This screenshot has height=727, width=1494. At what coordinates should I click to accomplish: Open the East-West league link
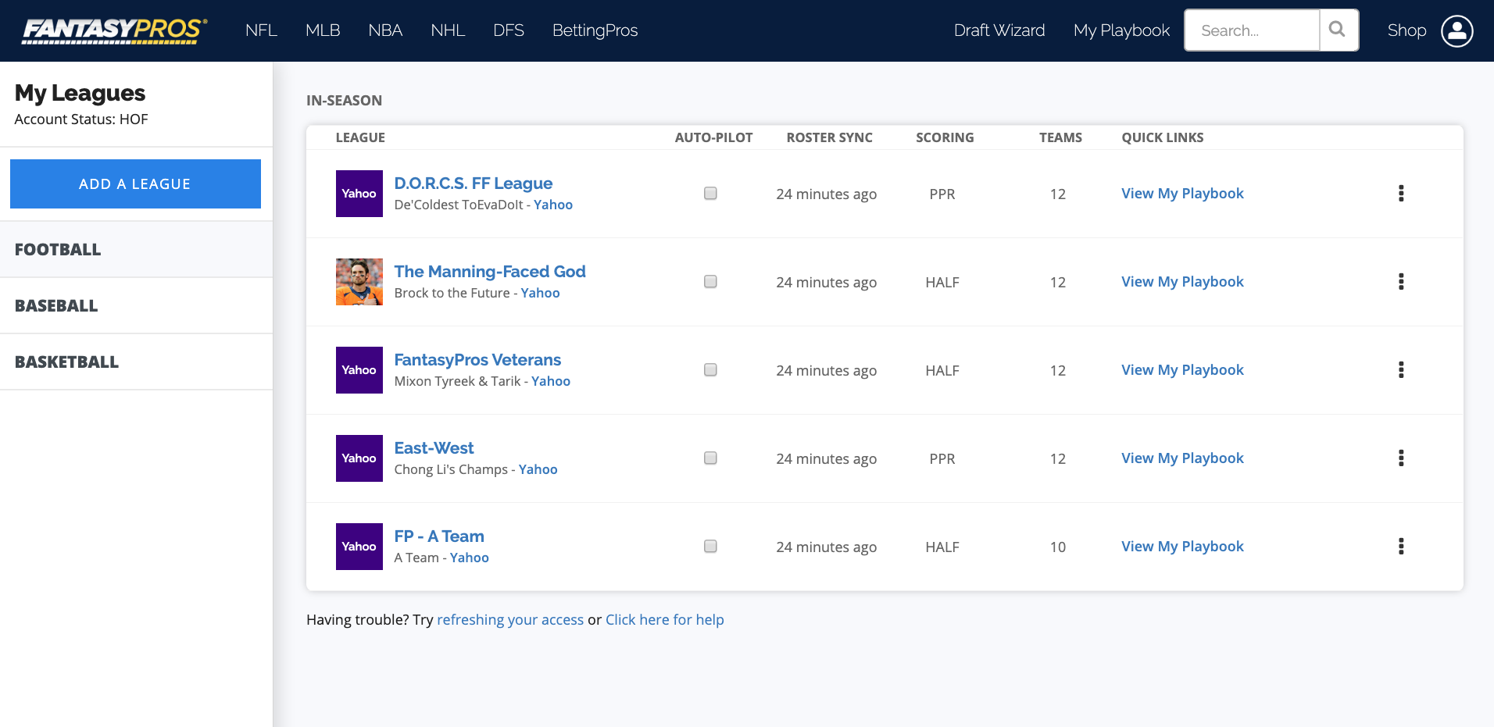click(434, 448)
